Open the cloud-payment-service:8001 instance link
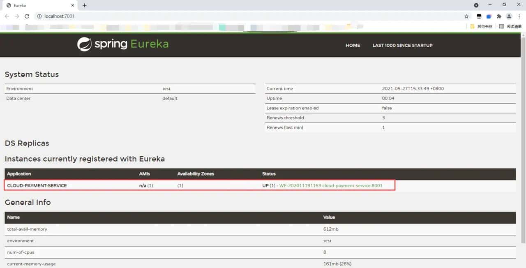526x268 pixels. coord(331,185)
